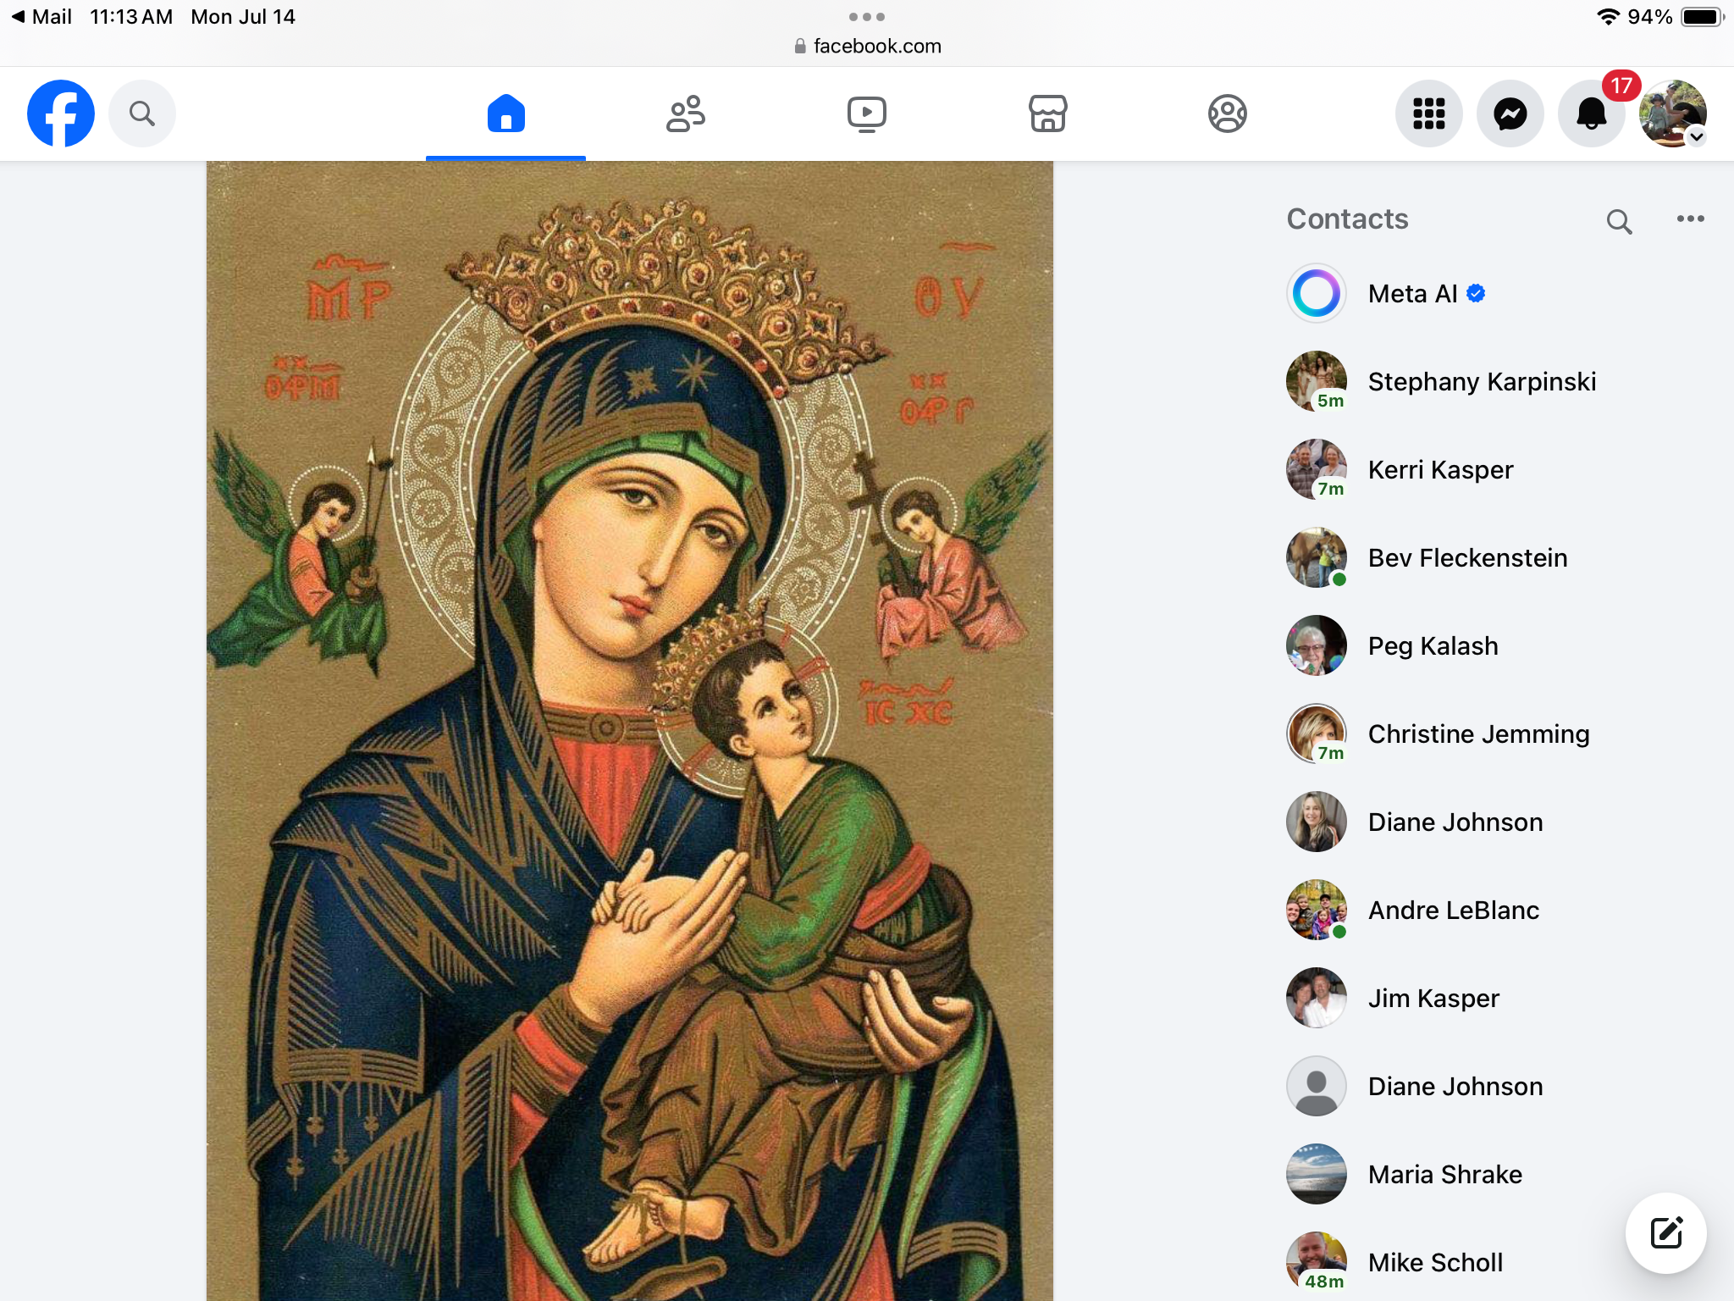
Task: Click Jim Kasper contact
Action: pos(1495,999)
